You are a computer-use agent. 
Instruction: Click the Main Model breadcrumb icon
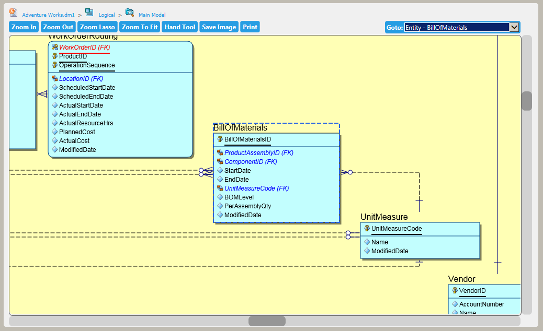[130, 13]
